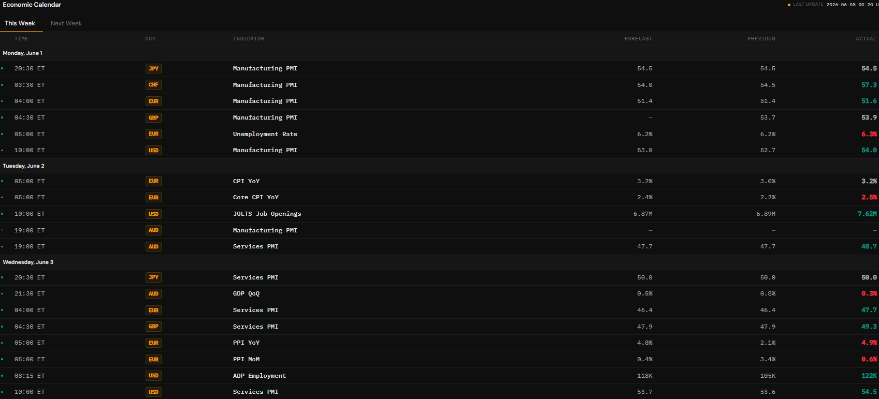The image size is (879, 399).
Task: Click the GBP badge on Manufacturing PMI row
Action: [154, 117]
